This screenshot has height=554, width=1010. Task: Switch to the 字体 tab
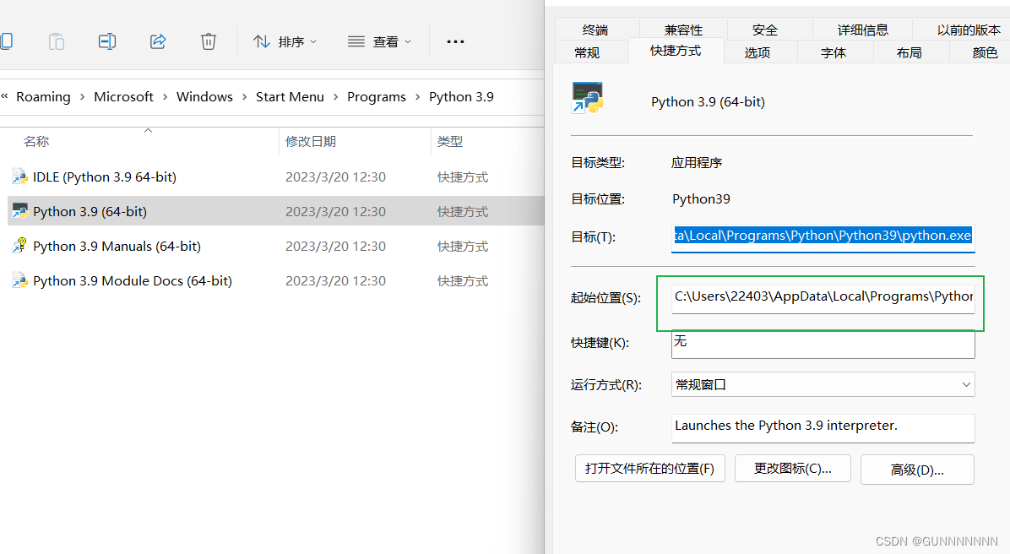(834, 53)
